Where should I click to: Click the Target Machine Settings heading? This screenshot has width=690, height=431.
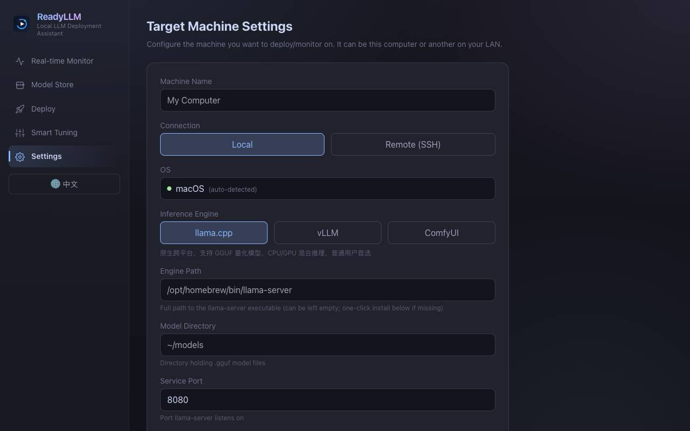pyautogui.click(x=219, y=26)
